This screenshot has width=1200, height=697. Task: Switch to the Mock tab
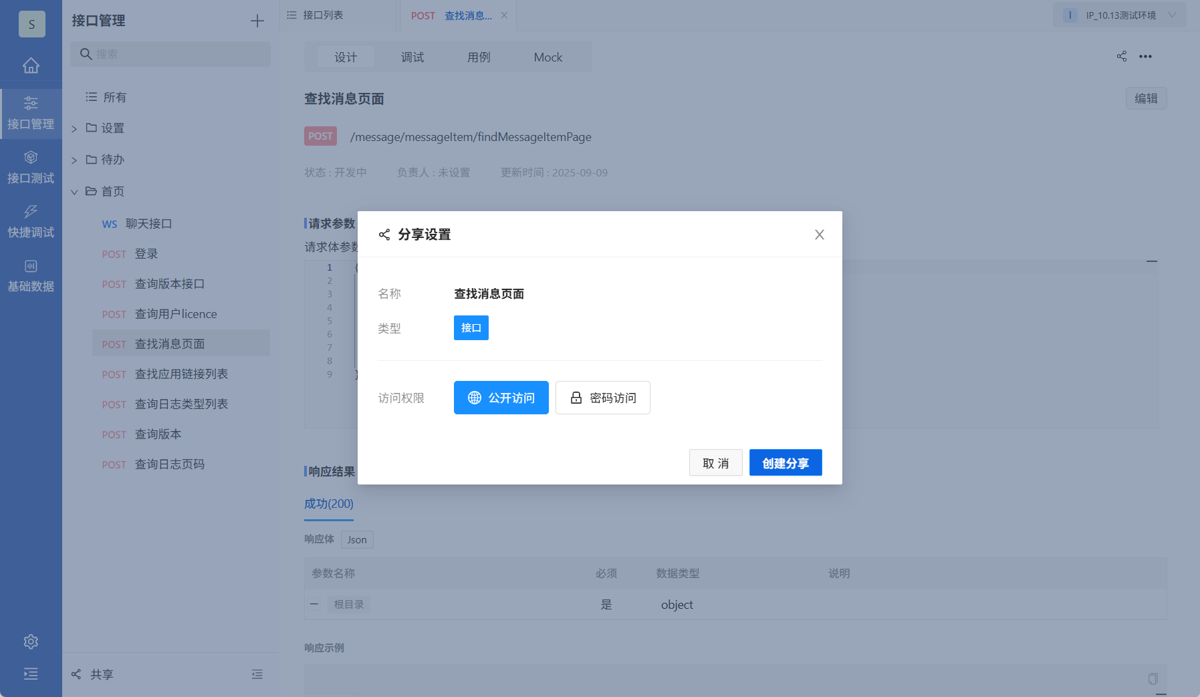pyautogui.click(x=547, y=57)
